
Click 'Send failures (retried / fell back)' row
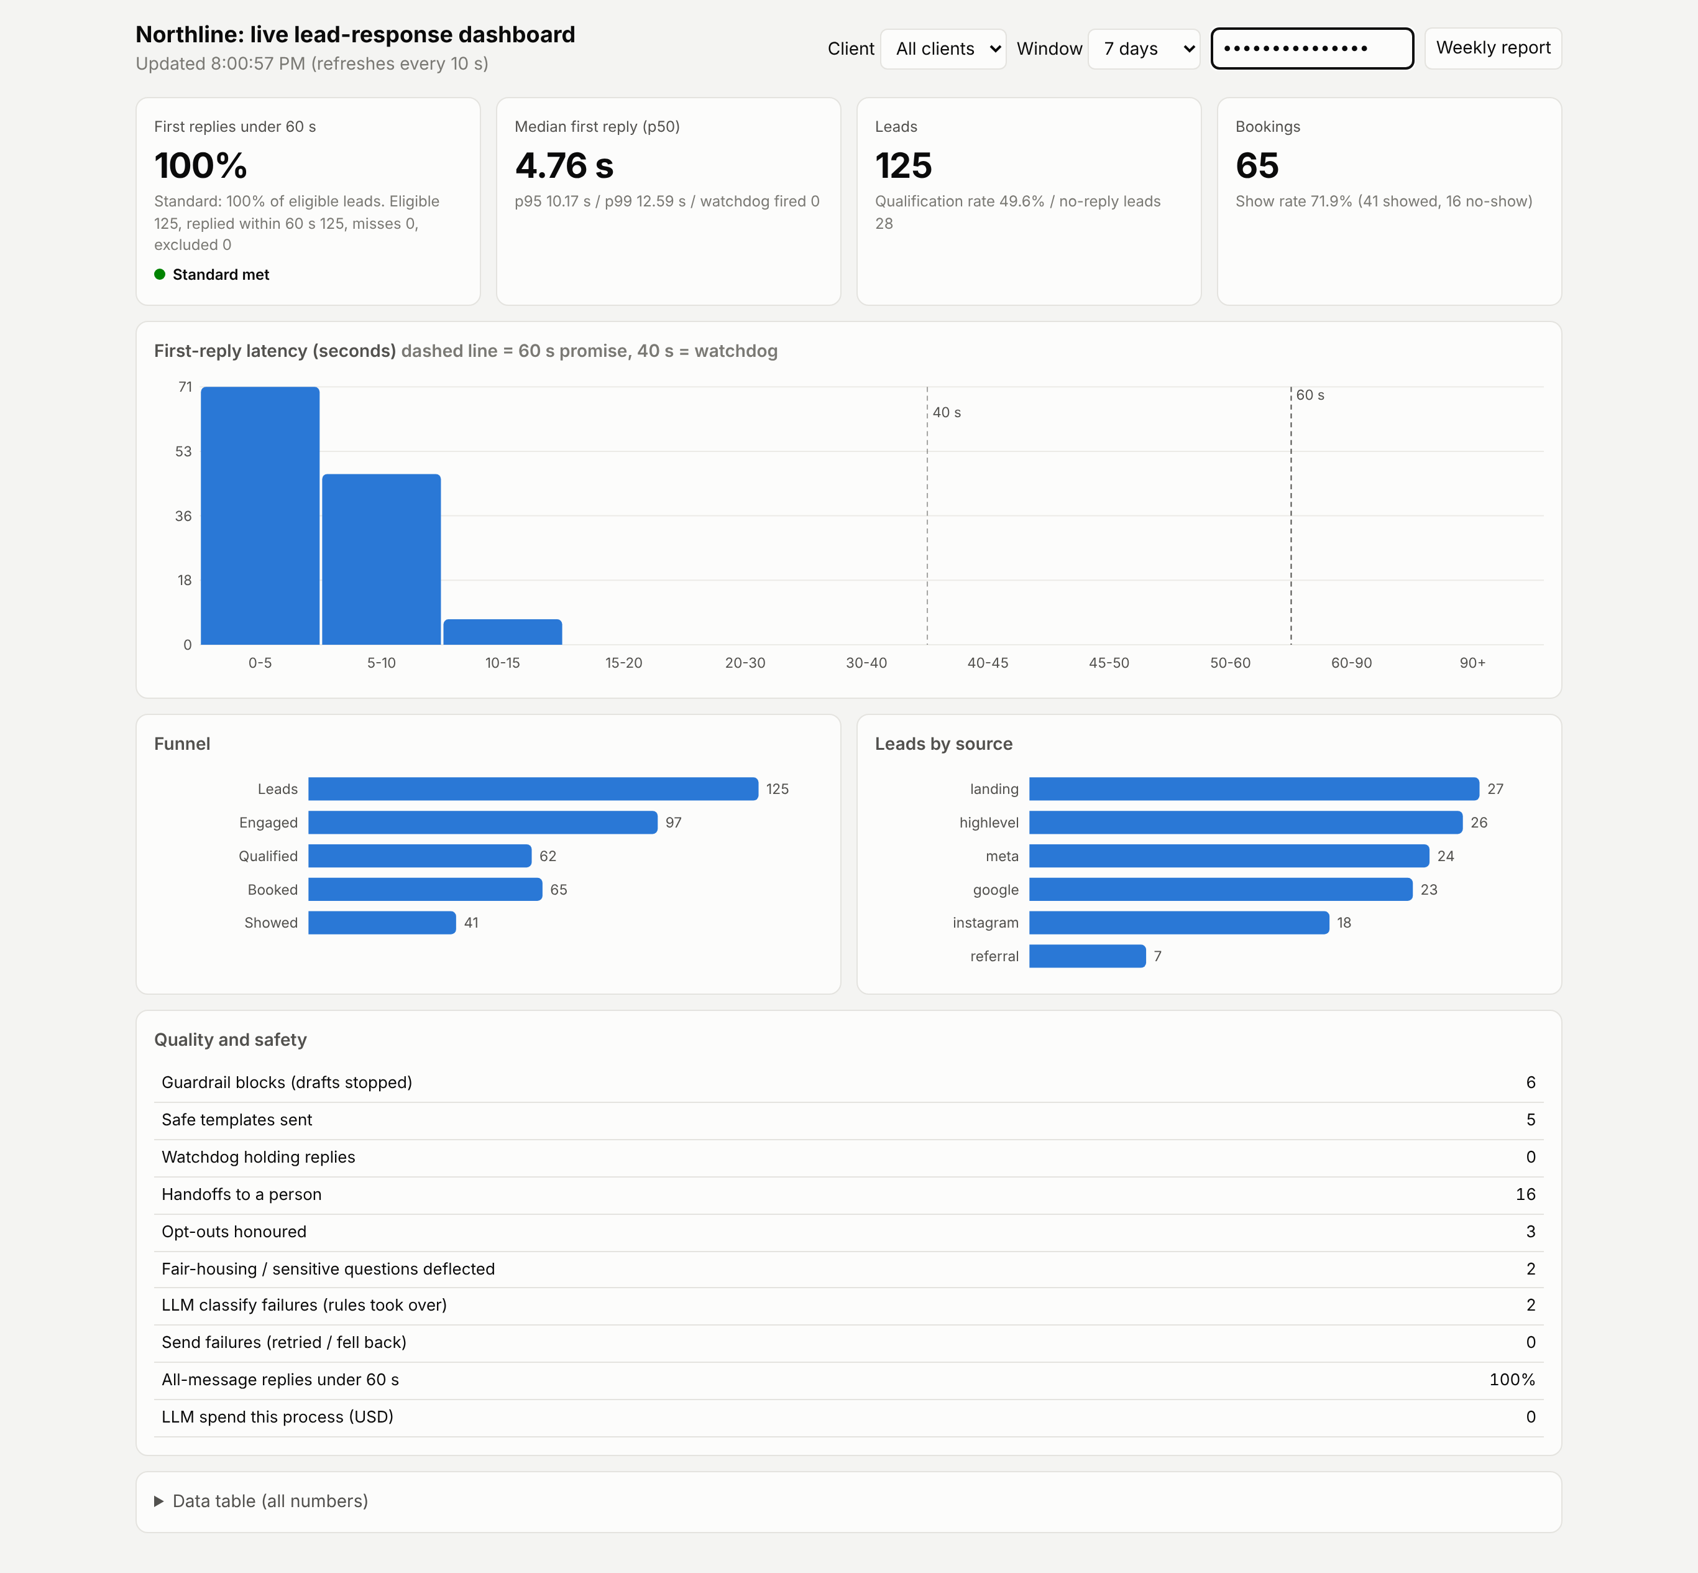click(x=848, y=1343)
